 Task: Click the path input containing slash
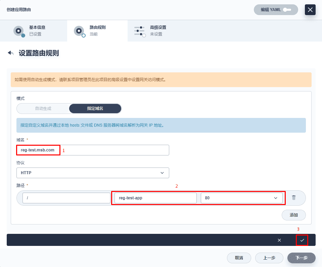(x=66, y=198)
